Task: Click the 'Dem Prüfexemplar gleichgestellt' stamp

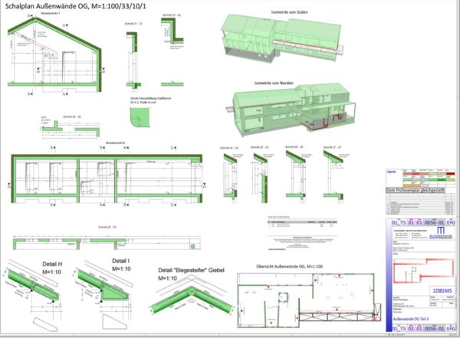Action: [x=419, y=190]
